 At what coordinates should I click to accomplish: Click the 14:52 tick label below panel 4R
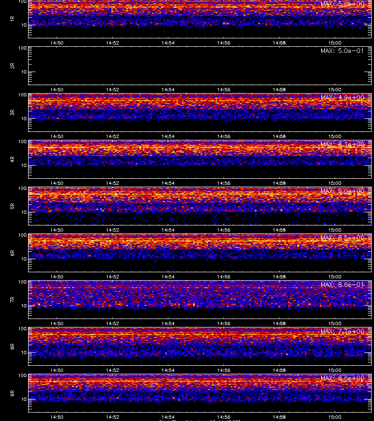(x=112, y=183)
